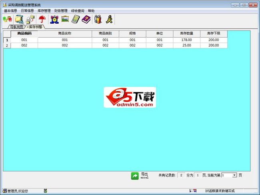
Task: Click the printer documents toolbar icon
Action: pyautogui.click(x=30, y=19)
